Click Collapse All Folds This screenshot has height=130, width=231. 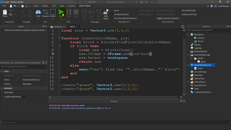(189, 14)
